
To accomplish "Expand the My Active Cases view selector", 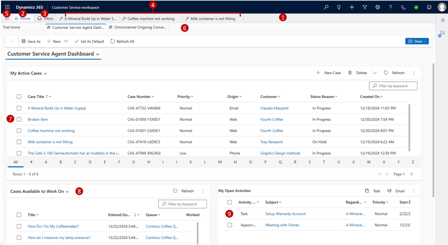I will (45, 74).
